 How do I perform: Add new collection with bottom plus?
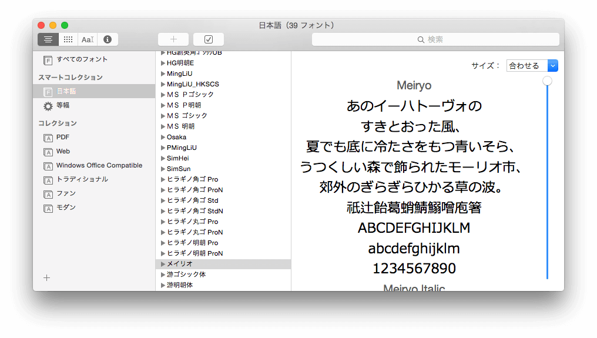point(46,278)
